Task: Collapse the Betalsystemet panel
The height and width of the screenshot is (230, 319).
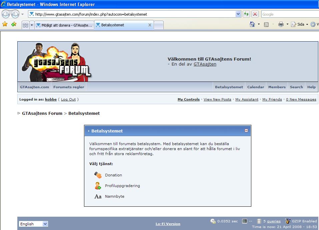Action: [x=246, y=131]
